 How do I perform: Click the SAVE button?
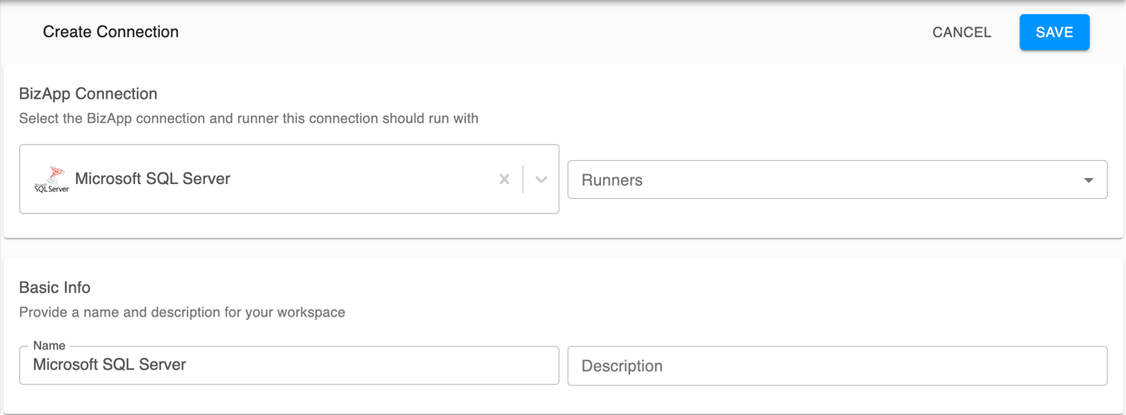(1054, 33)
